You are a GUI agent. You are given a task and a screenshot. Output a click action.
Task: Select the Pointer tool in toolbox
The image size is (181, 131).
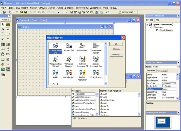[x=3, y=24]
